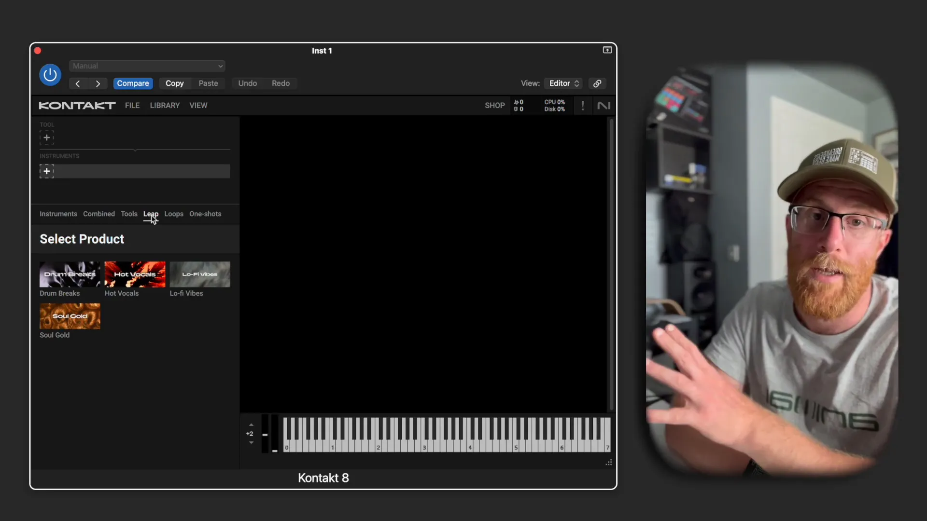
Task: Click the window pop-out icon at top right
Action: 607,50
